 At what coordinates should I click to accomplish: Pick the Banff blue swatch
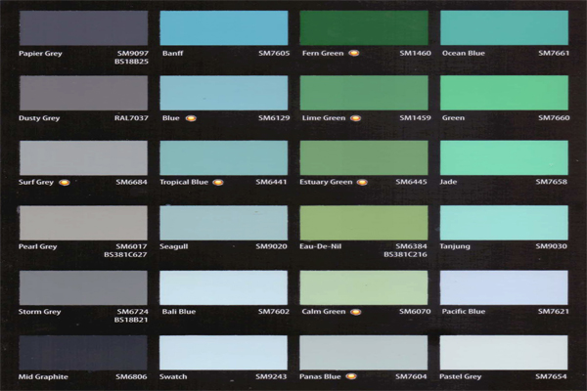(x=223, y=27)
